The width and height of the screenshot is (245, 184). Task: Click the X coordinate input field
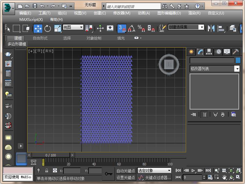click(72, 171)
